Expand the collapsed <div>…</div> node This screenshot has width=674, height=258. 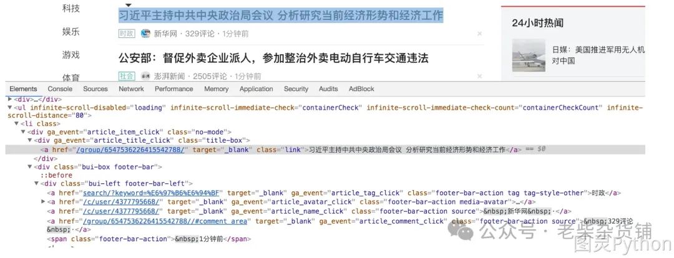pos(10,98)
